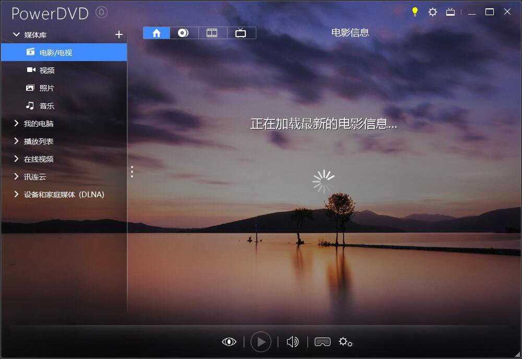Open the movie file tab on the top bar
The height and width of the screenshot is (359, 522).
[x=212, y=32]
